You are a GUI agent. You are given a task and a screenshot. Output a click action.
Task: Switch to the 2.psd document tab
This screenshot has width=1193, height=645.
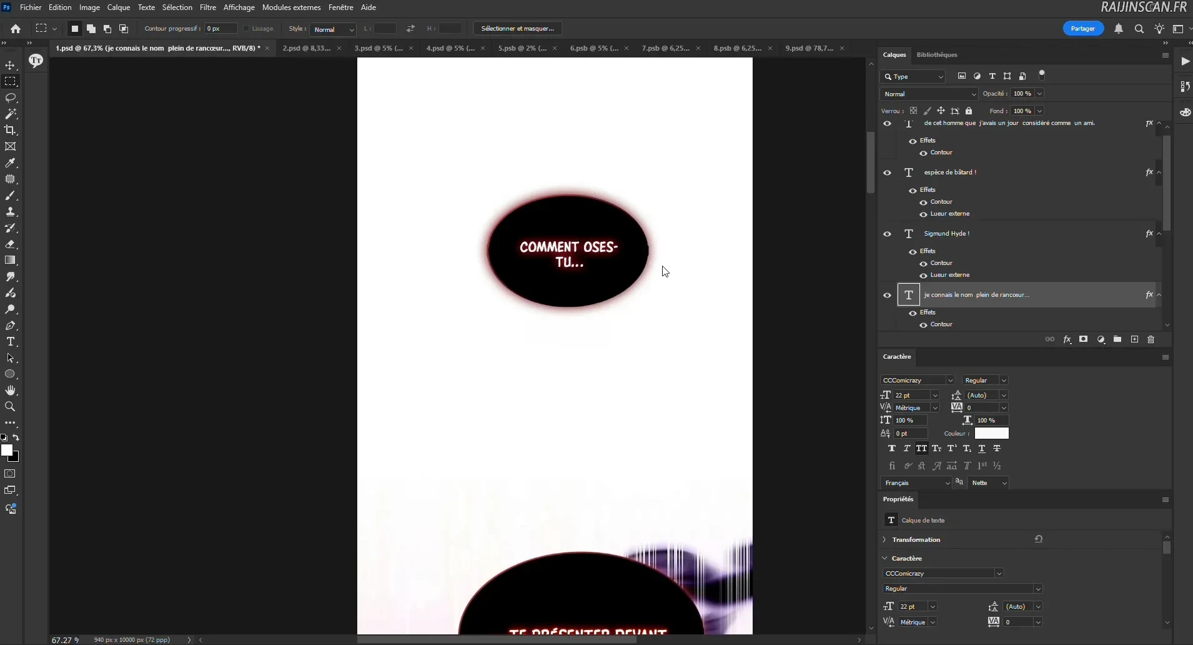pos(306,48)
